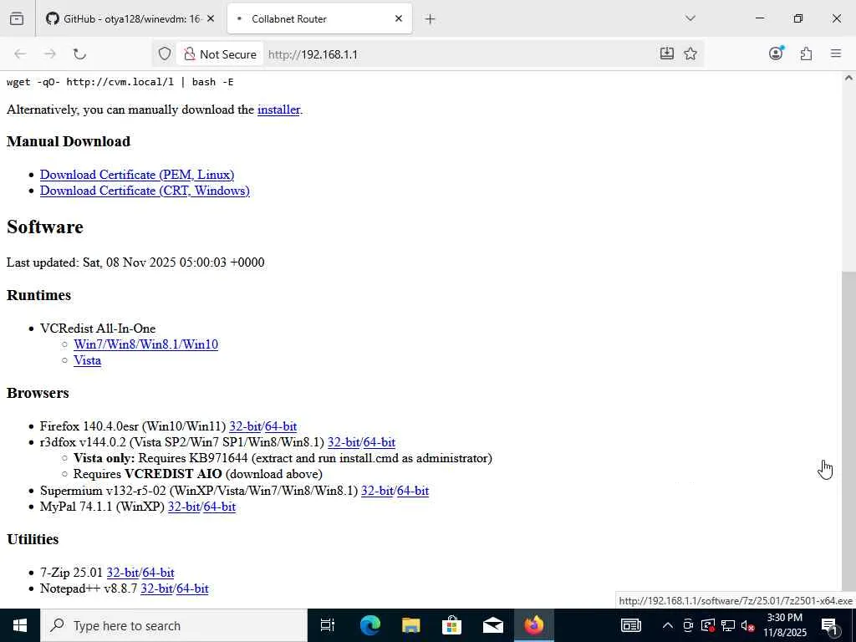Click the security tray icon with red badge
Image resolution: width=856 pixels, height=642 pixels.
point(708,625)
